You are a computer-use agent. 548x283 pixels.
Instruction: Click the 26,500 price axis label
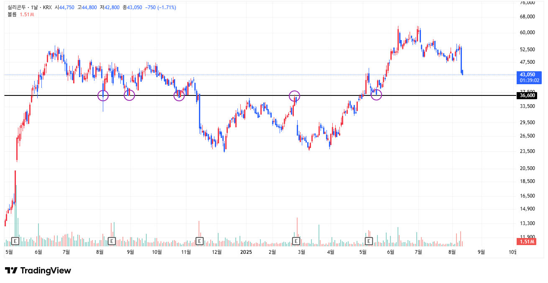pyautogui.click(x=528, y=136)
